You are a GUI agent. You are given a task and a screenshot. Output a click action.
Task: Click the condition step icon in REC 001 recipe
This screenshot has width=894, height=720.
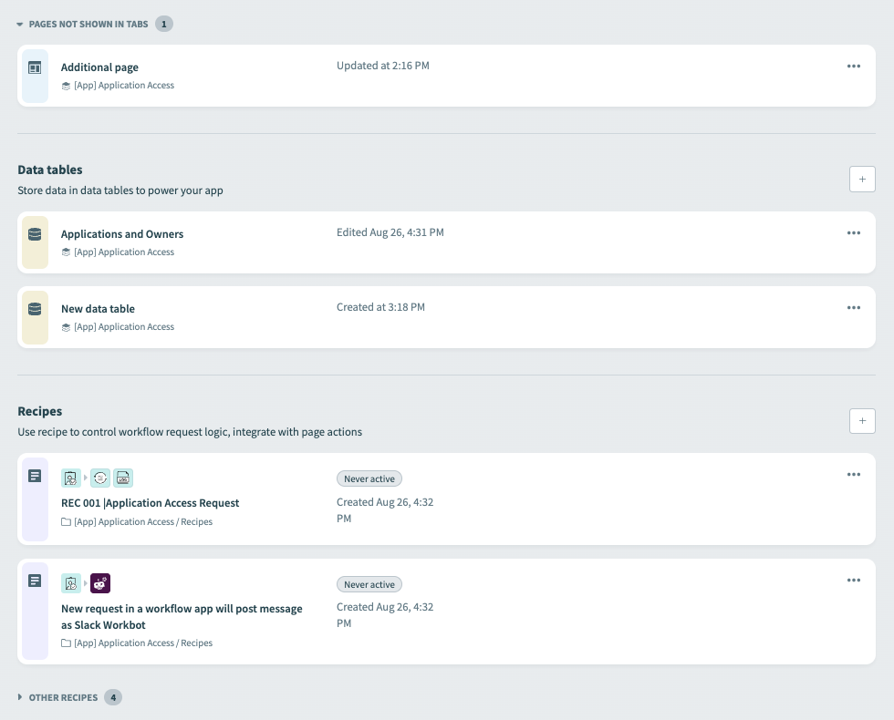point(100,478)
